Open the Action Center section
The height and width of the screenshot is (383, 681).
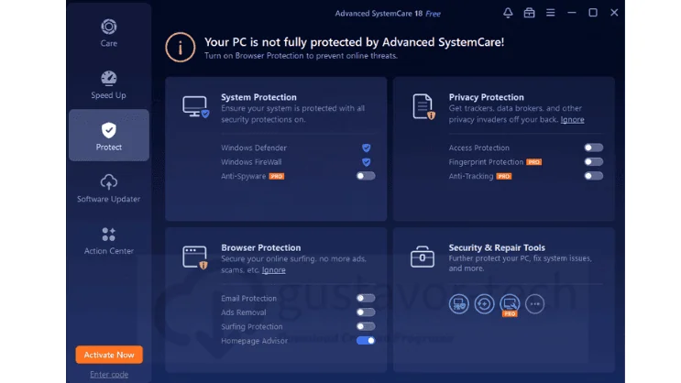pos(108,240)
